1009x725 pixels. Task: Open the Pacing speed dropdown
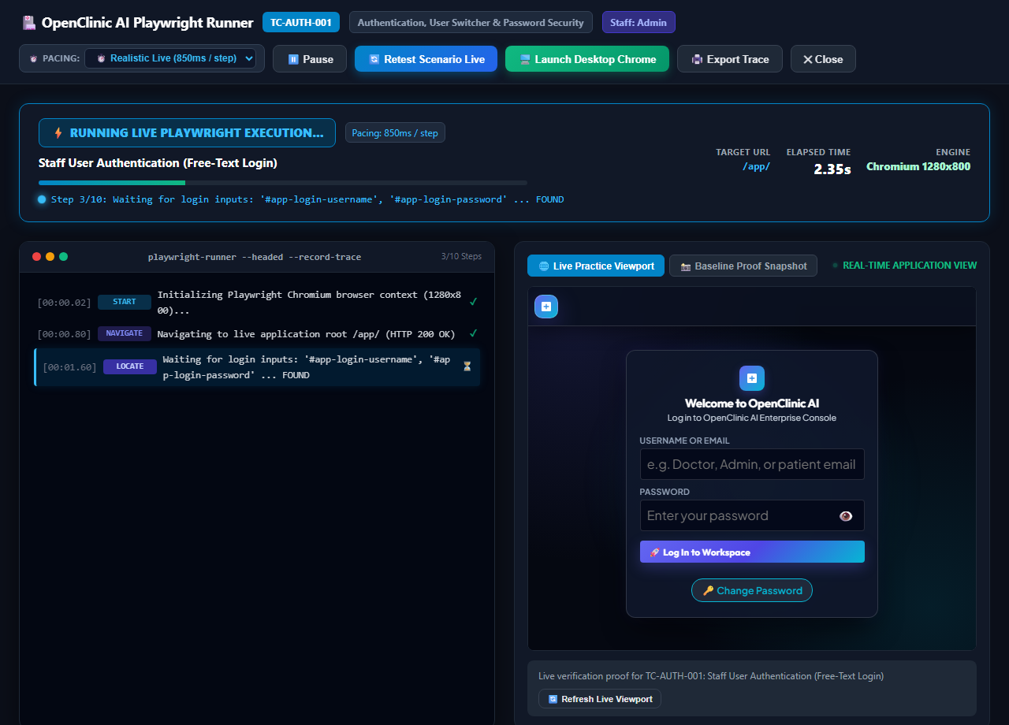[x=170, y=58]
